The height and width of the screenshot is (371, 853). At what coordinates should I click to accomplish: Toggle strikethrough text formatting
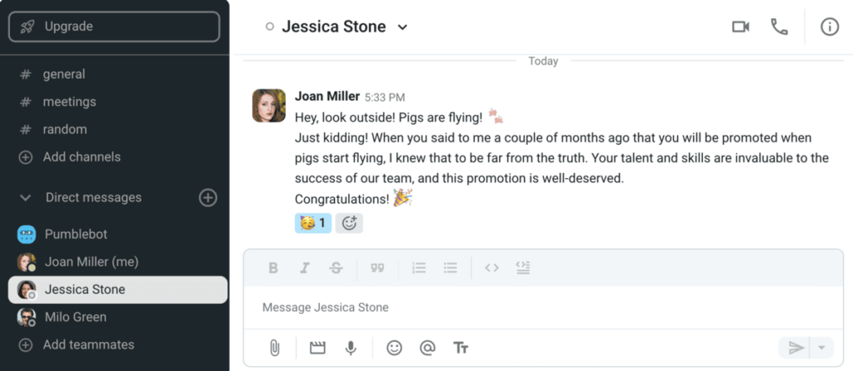click(x=336, y=268)
